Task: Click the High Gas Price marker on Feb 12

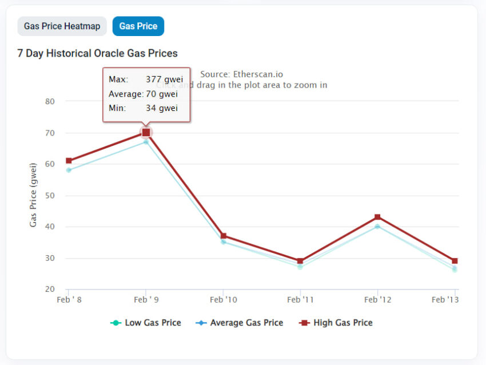Action: point(377,217)
